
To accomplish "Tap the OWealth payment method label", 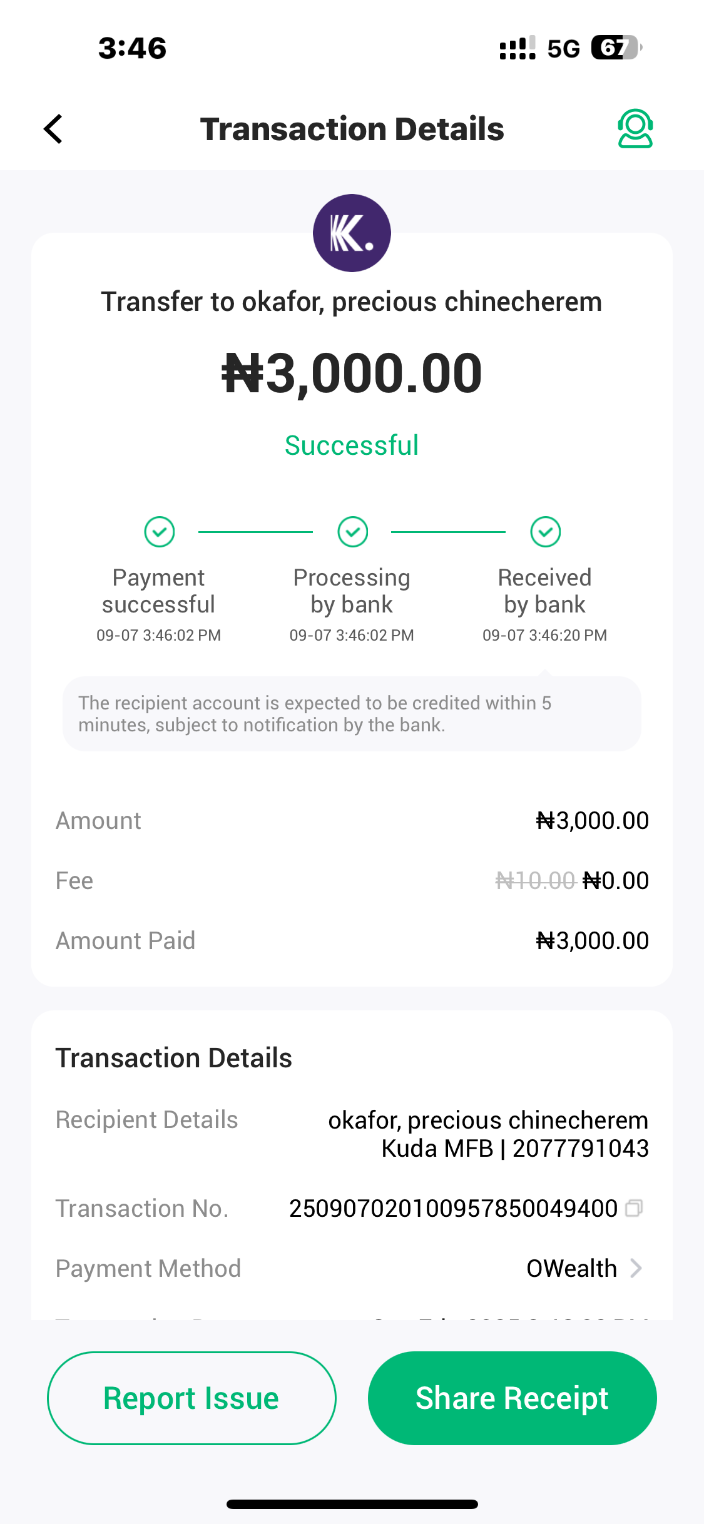I will [x=571, y=1268].
